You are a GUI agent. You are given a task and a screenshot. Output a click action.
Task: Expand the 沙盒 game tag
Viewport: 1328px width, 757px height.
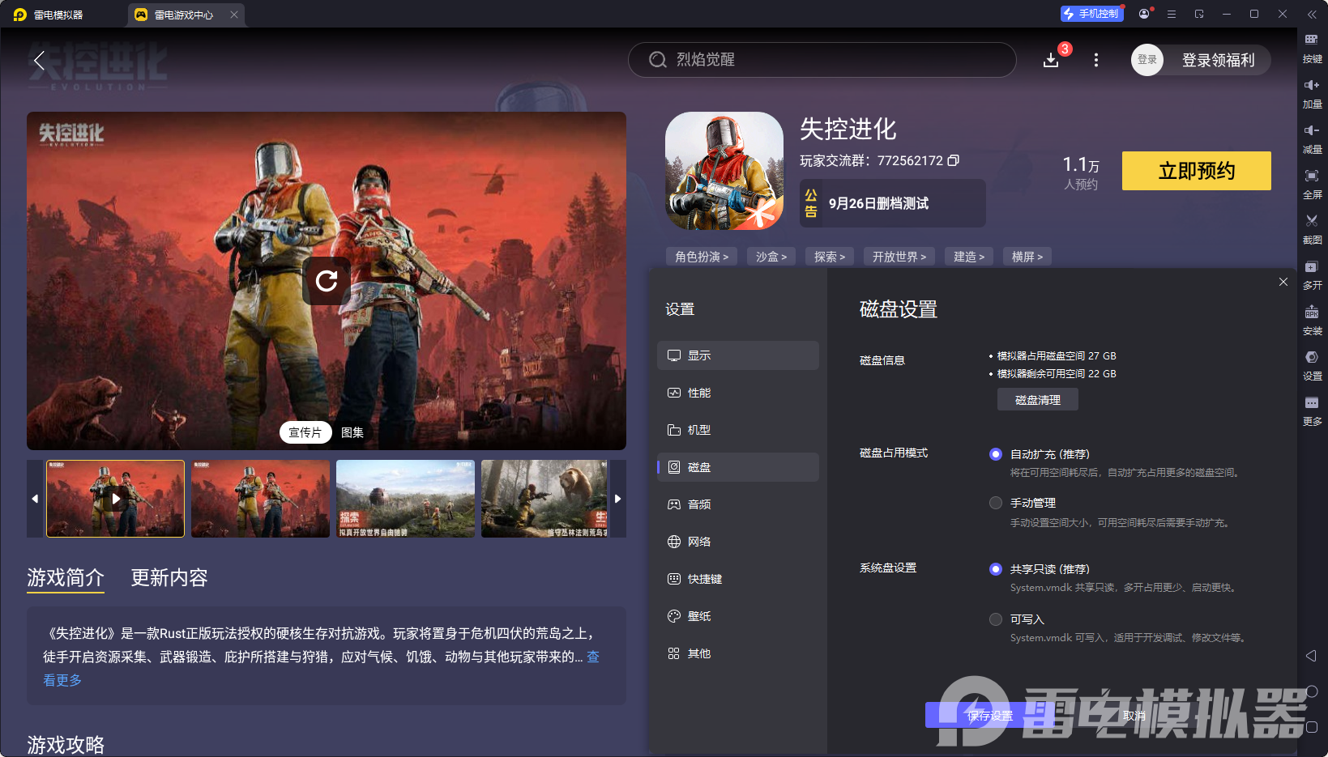(x=771, y=256)
